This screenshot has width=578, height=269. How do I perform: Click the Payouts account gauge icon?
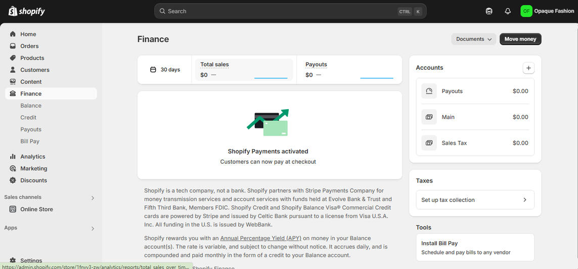(429, 91)
